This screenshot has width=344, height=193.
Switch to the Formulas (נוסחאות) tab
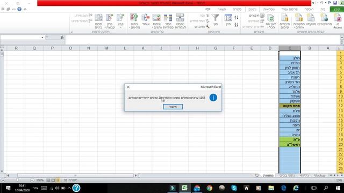pyautogui.click(x=269, y=9)
